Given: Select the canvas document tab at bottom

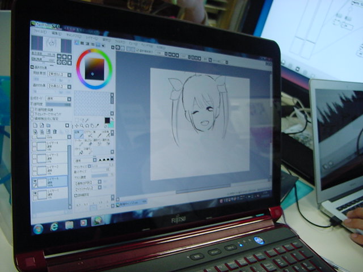Looking at the screenshot, I should click(x=132, y=203).
